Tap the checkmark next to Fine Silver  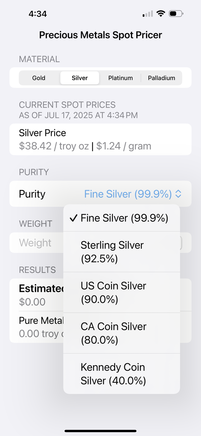[73, 218]
